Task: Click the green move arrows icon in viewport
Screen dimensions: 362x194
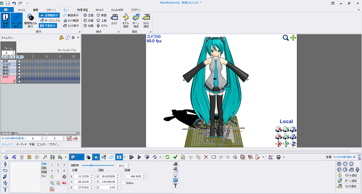Action: [293, 38]
